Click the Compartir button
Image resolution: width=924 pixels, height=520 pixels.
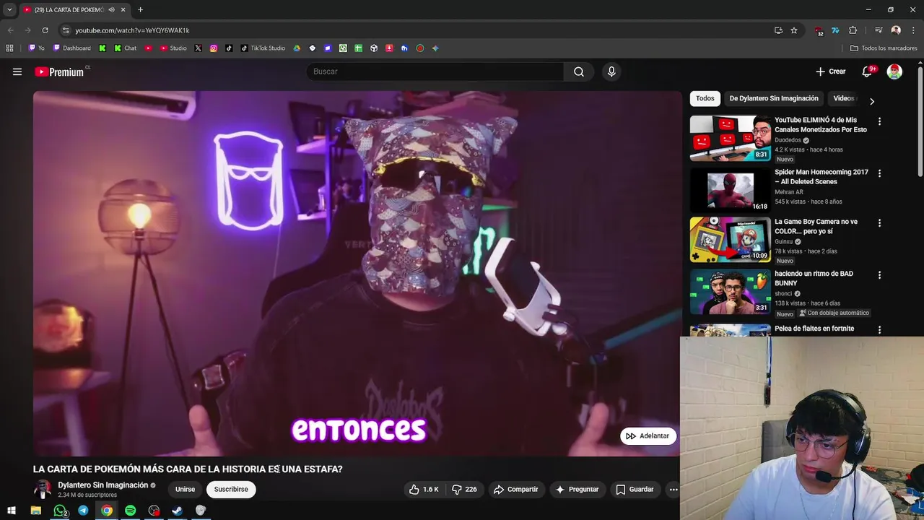point(515,489)
